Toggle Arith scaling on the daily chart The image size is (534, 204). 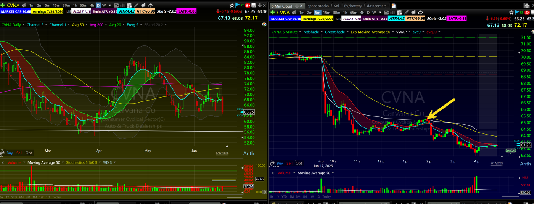[249, 153]
